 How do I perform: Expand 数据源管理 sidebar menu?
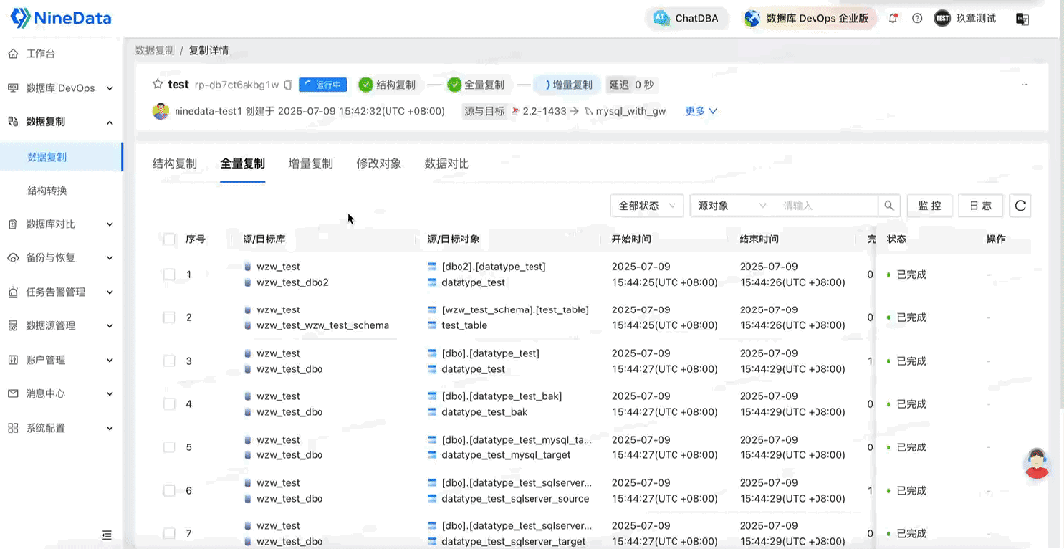point(109,325)
